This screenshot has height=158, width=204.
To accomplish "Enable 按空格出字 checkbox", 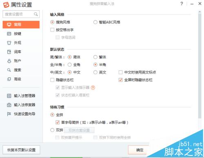I will (52, 30).
